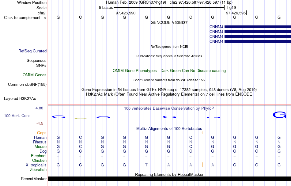
Task: Open the RefSeq Curated track label
Action: [32, 51]
